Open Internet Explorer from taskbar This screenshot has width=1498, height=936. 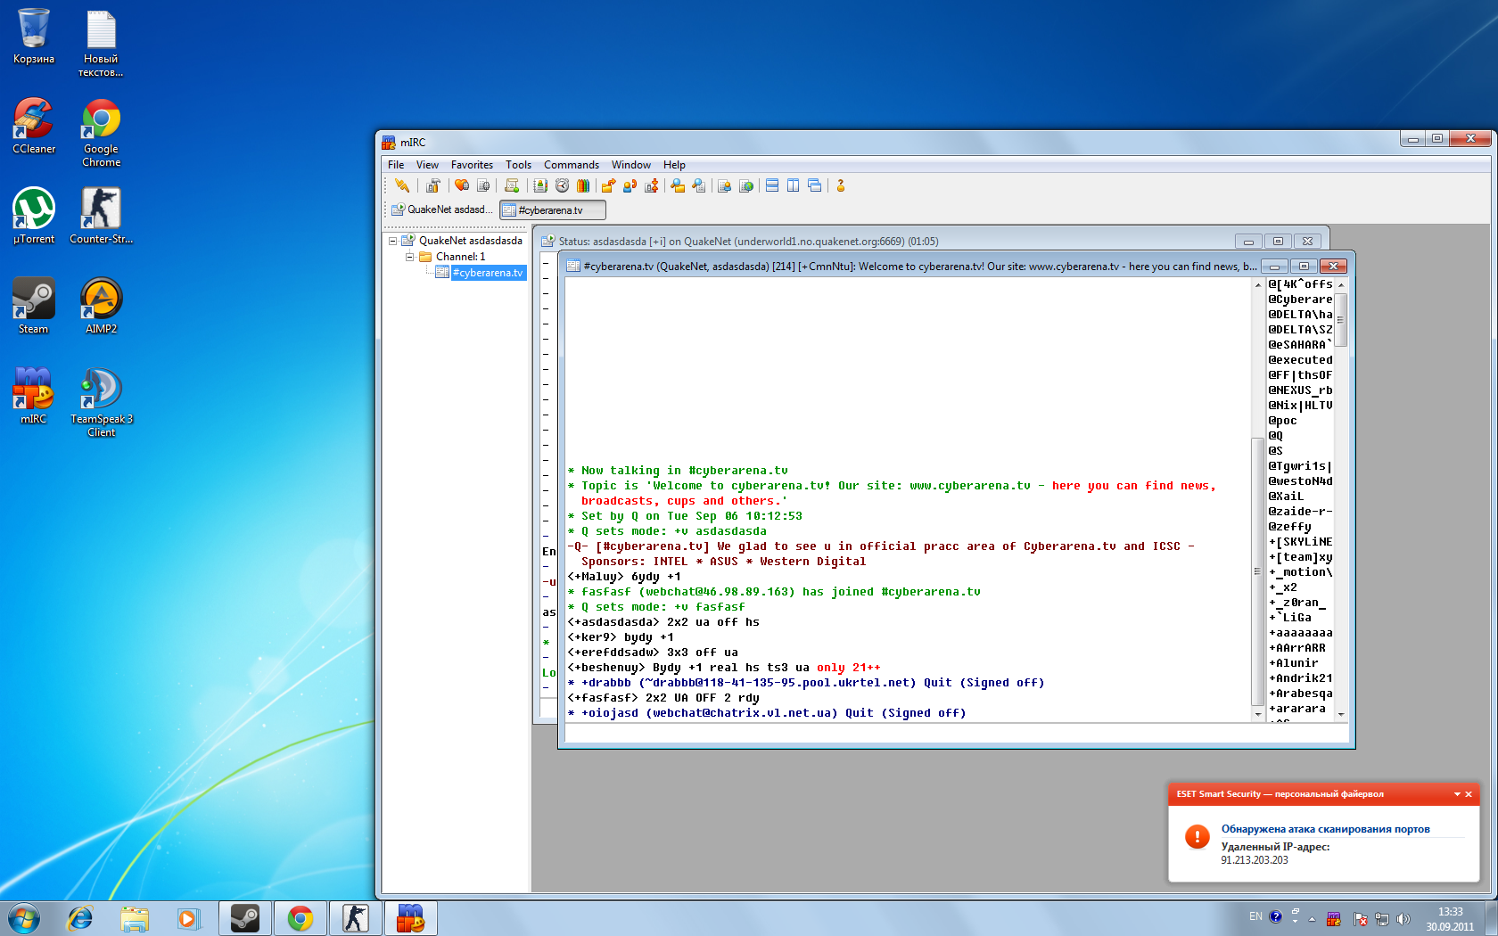point(80,918)
